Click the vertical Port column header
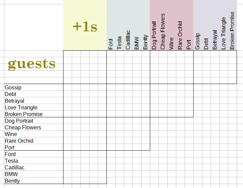This screenshot has width=243, height=188. tap(189, 45)
